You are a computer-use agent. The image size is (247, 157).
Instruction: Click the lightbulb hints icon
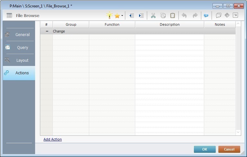pos(109,15)
